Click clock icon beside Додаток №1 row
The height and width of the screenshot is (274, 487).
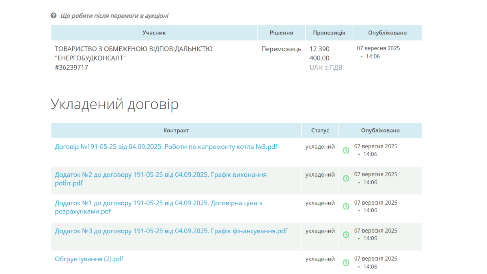(x=346, y=206)
